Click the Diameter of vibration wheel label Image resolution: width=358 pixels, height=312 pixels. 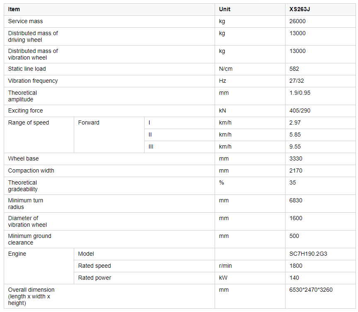tap(27, 221)
